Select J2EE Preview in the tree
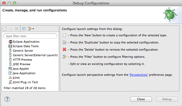Image resolution: width=182 pixels, height=106 pixels. tap(21, 64)
